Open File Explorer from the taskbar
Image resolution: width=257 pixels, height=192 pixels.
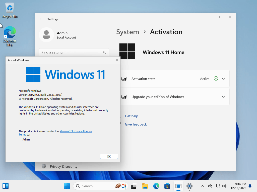pyautogui.click(x=145, y=186)
